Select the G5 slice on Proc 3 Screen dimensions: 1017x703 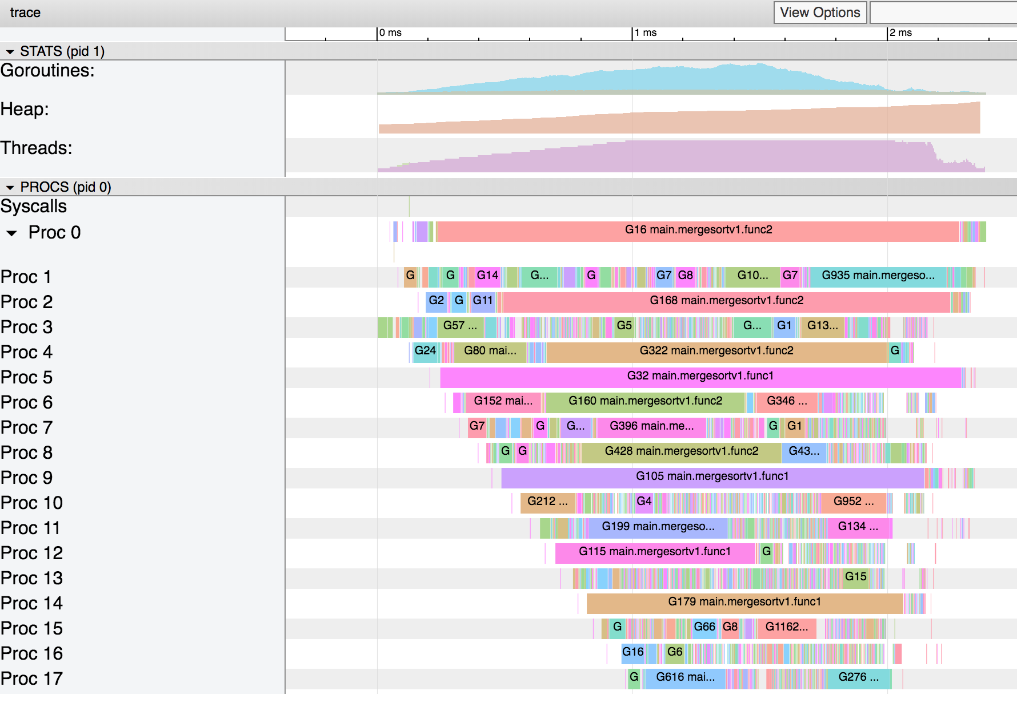point(624,327)
